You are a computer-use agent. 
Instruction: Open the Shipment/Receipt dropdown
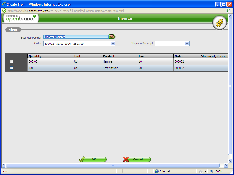[x=187, y=44]
